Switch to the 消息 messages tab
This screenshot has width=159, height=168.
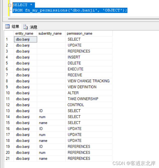pyautogui.click(x=30, y=27)
